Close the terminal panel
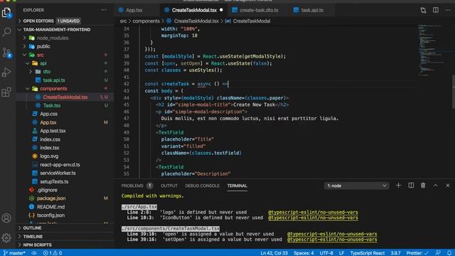 click(448, 186)
